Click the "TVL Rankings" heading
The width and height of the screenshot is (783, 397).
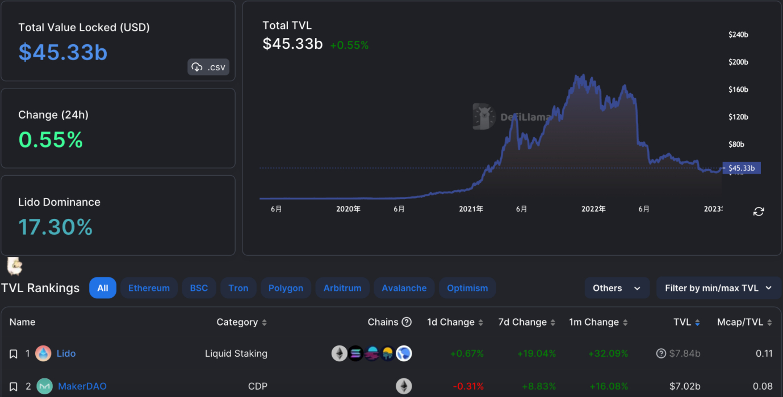pyautogui.click(x=40, y=288)
